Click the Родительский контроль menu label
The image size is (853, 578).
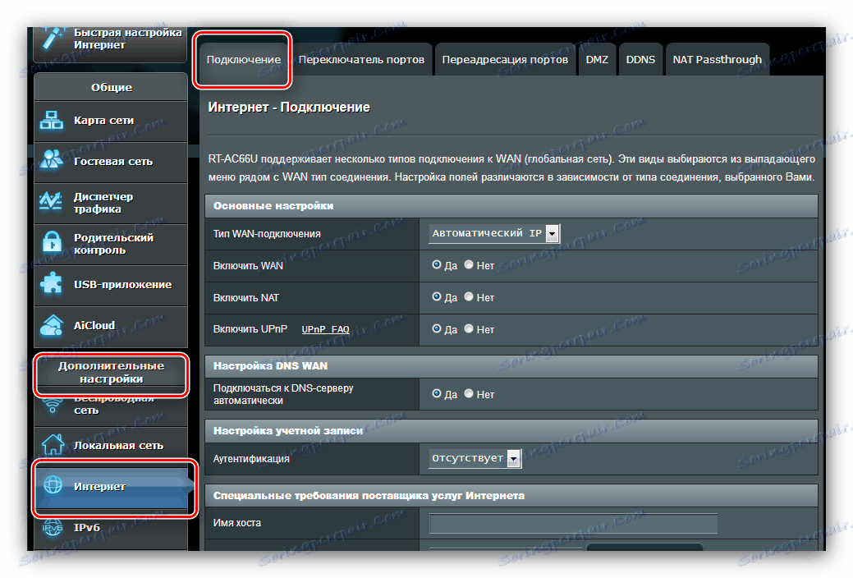(x=113, y=244)
